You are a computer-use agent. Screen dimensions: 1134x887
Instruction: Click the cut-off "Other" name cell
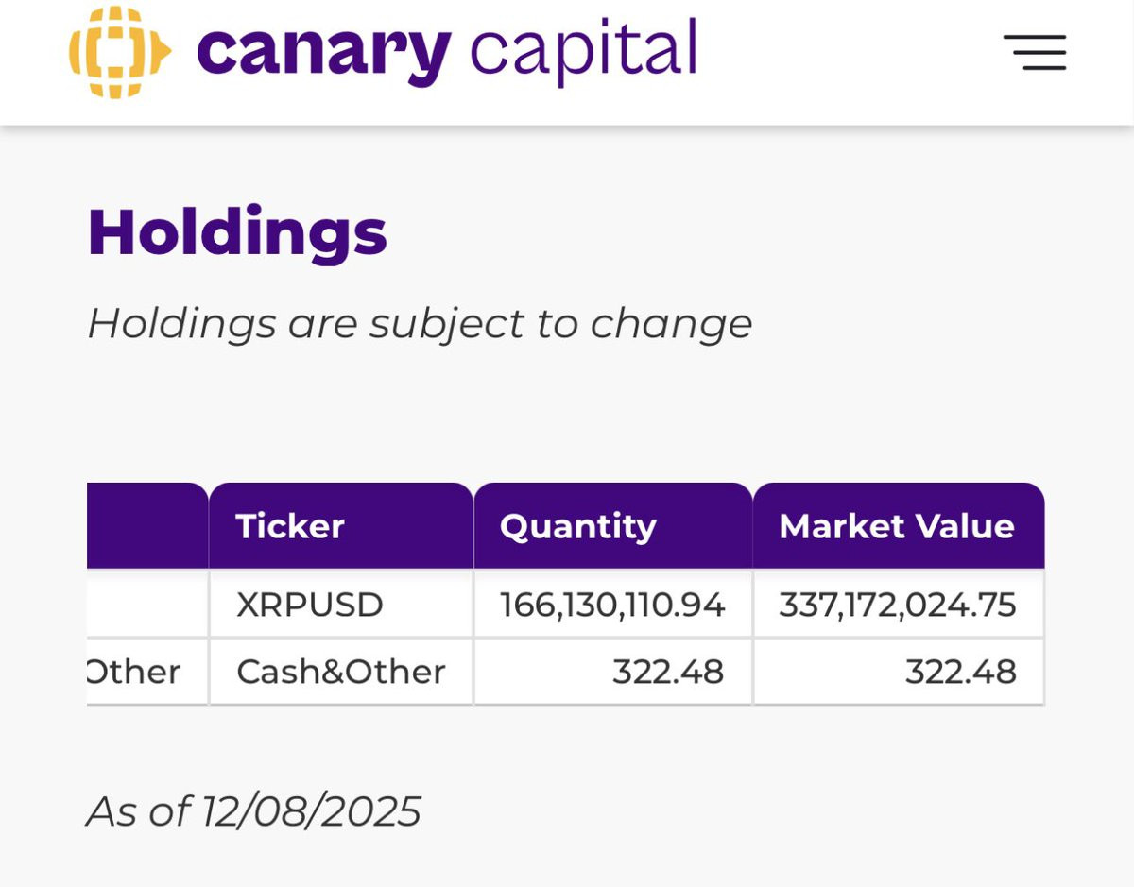tap(134, 672)
